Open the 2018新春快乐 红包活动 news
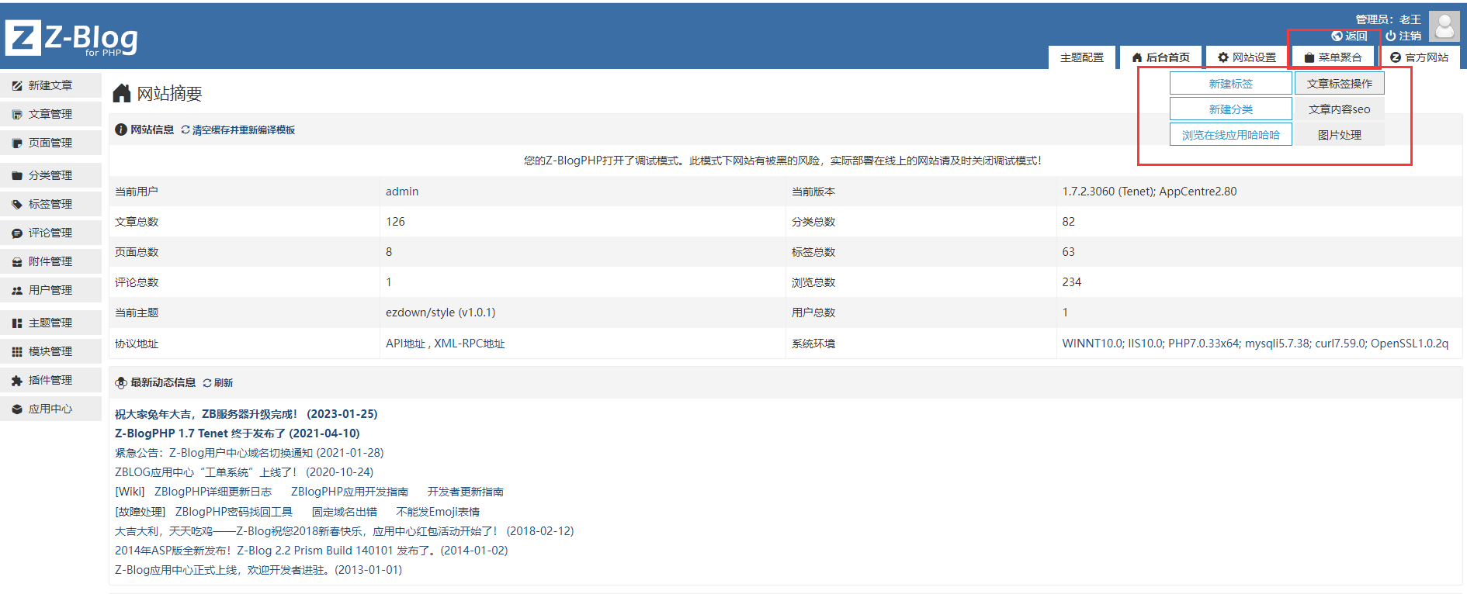This screenshot has height=594, width=1467. [345, 531]
